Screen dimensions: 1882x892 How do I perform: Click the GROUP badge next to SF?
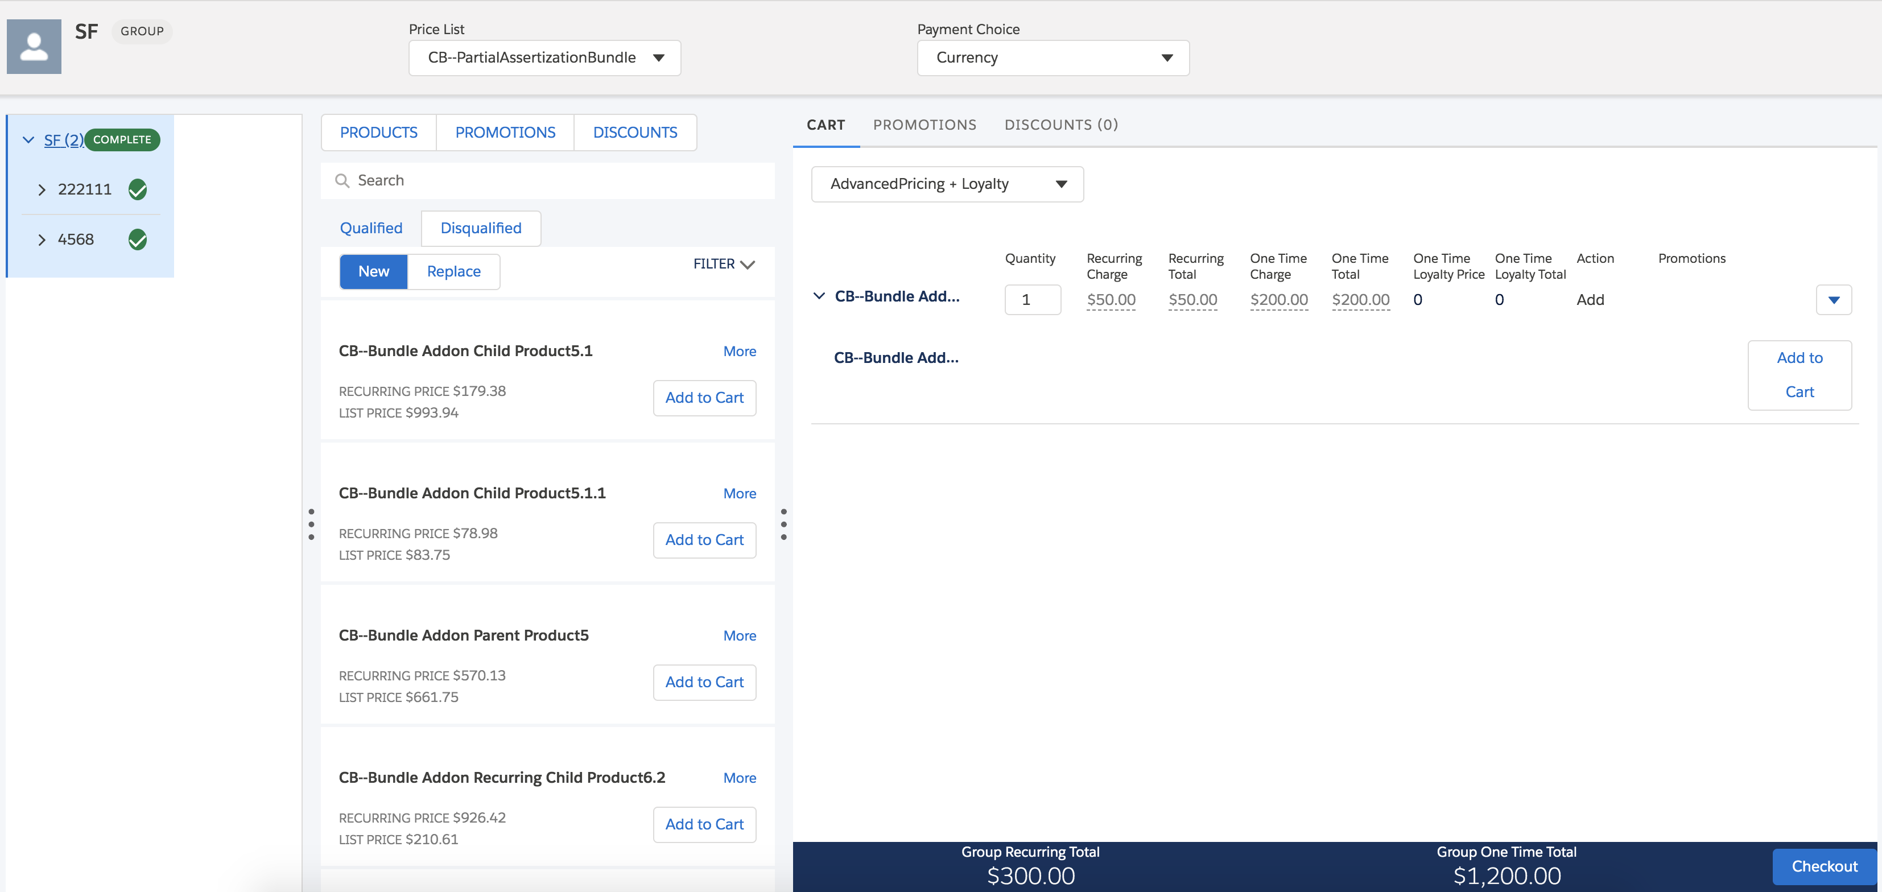[142, 31]
